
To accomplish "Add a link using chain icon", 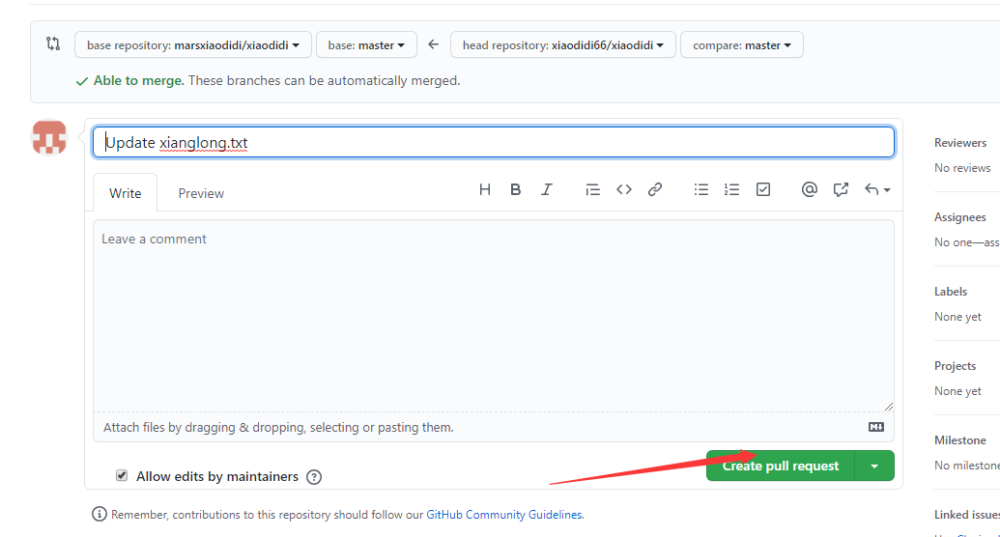I will point(655,189).
